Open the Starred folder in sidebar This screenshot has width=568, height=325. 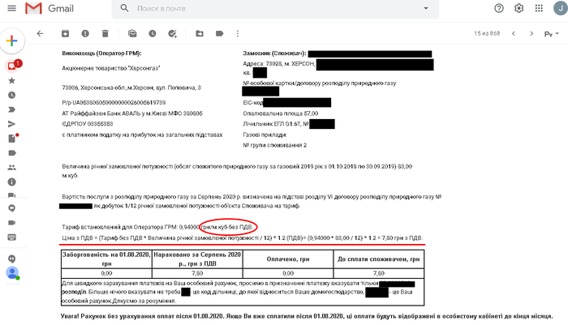click(x=11, y=81)
